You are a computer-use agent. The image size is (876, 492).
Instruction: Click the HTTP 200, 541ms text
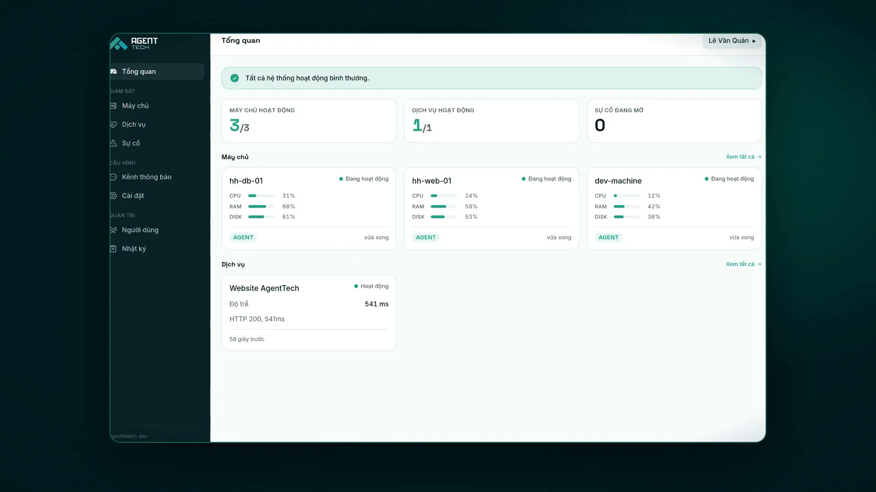(x=257, y=319)
